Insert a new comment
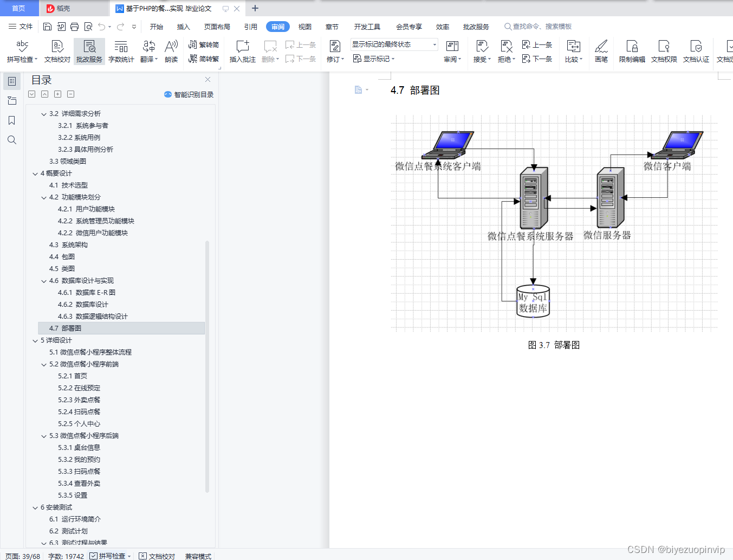This screenshot has width=733, height=560. pos(242,52)
